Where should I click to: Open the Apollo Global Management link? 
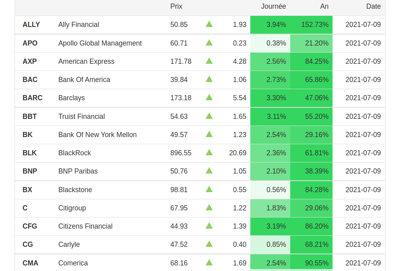pyautogui.click(x=100, y=43)
